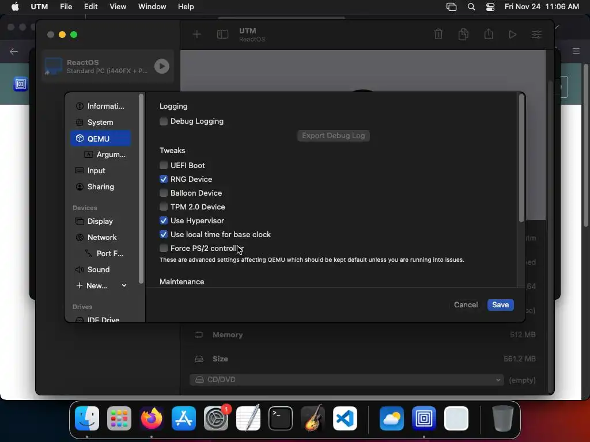The width and height of the screenshot is (590, 442).
Task: Click the clone VM icon in toolbar
Action: click(464, 34)
